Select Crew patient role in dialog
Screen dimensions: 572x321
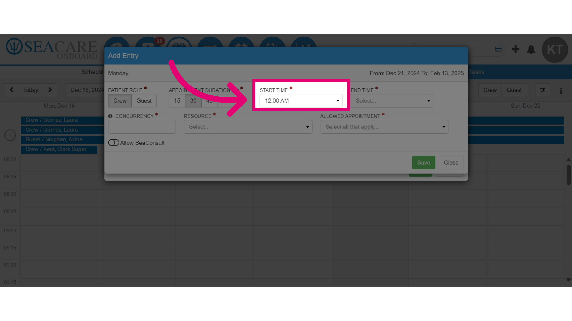click(x=120, y=101)
